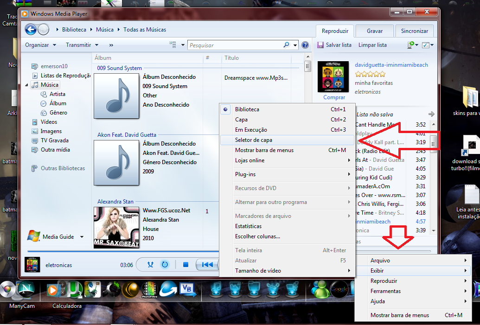Open the Help question mark icon
The height and width of the screenshot is (325, 480).
coord(305,45)
